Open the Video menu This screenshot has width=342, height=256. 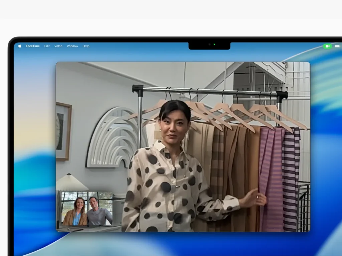pos(58,46)
